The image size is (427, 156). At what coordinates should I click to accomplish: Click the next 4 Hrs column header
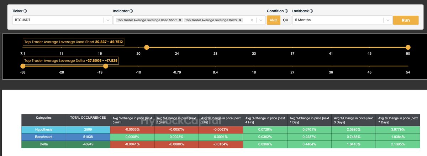click(x=265, y=120)
